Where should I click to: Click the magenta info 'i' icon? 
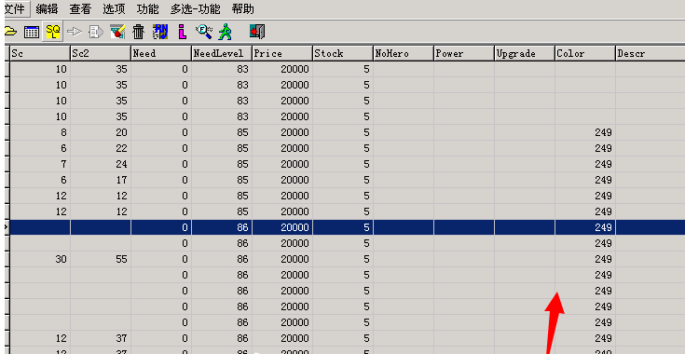pos(182,32)
